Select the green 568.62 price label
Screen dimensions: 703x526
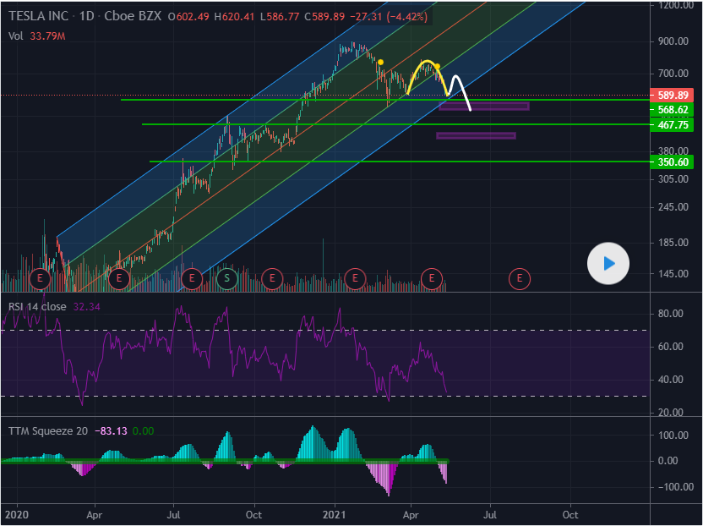(x=674, y=110)
